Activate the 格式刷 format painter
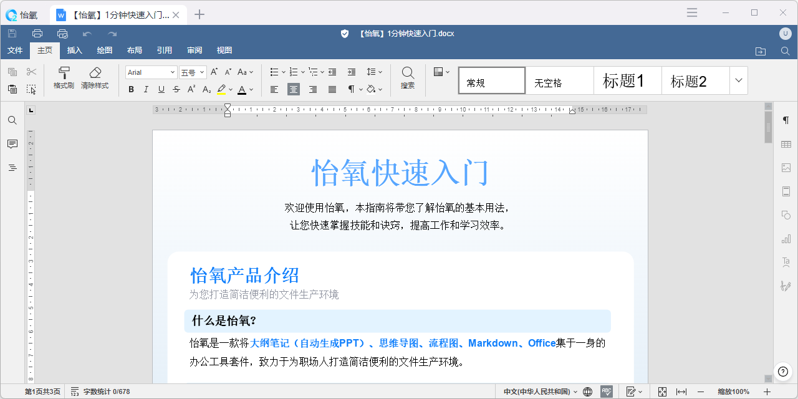 [x=64, y=79]
